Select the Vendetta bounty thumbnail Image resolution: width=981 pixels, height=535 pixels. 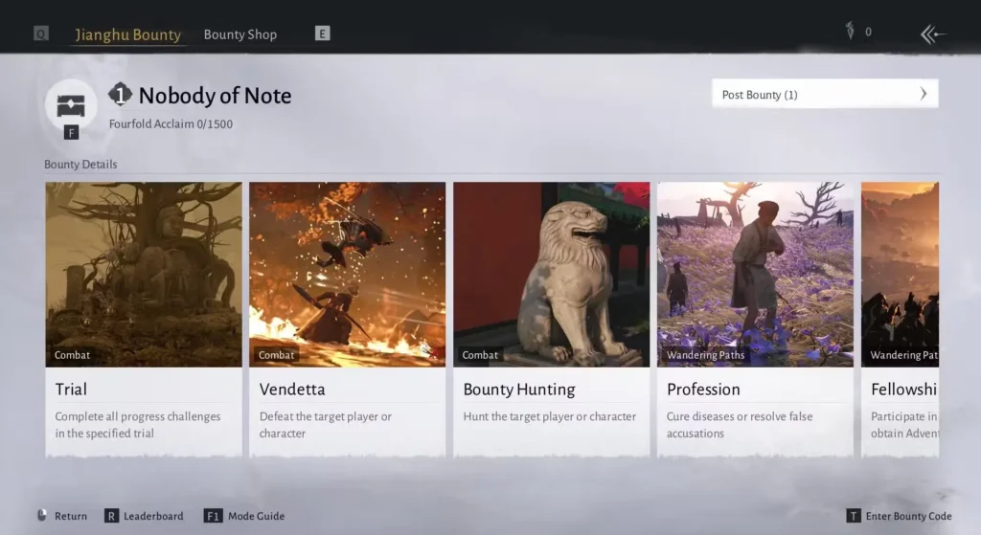tap(347, 275)
